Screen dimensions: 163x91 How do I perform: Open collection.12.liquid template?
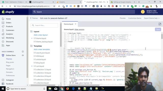(x=42, y=70)
